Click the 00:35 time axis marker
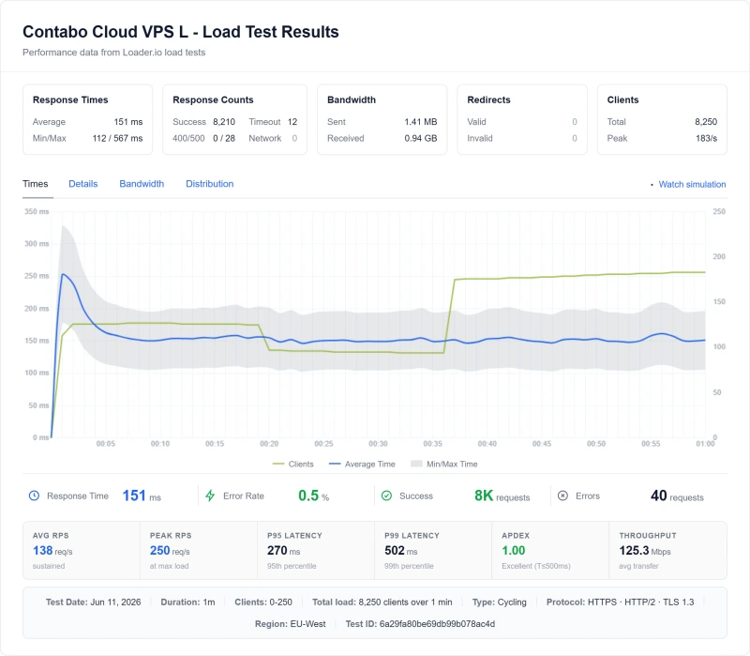The width and height of the screenshot is (750, 656). tap(433, 444)
